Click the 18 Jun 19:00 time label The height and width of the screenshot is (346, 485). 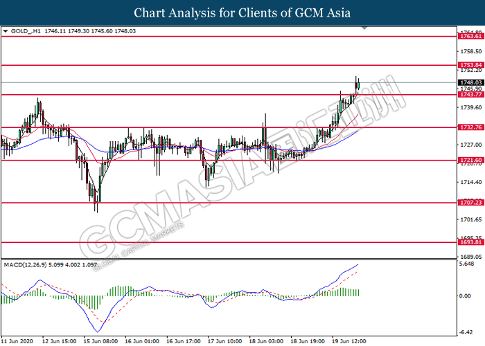(308, 341)
